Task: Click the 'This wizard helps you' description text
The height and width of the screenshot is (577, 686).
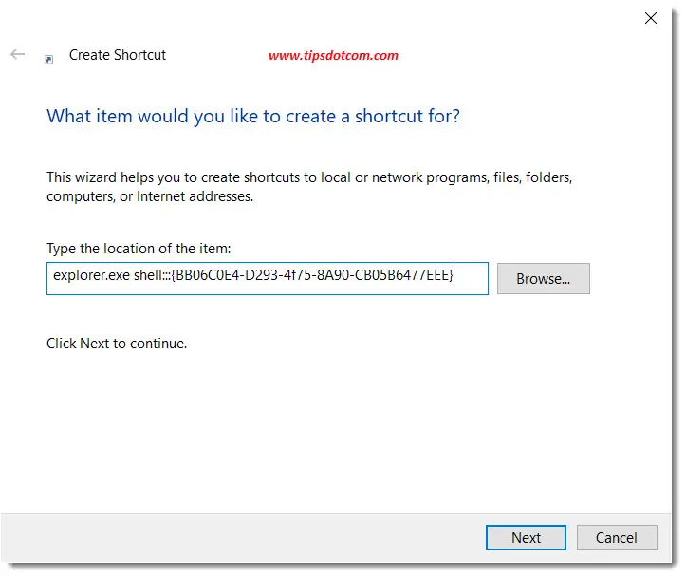Action: tap(309, 187)
